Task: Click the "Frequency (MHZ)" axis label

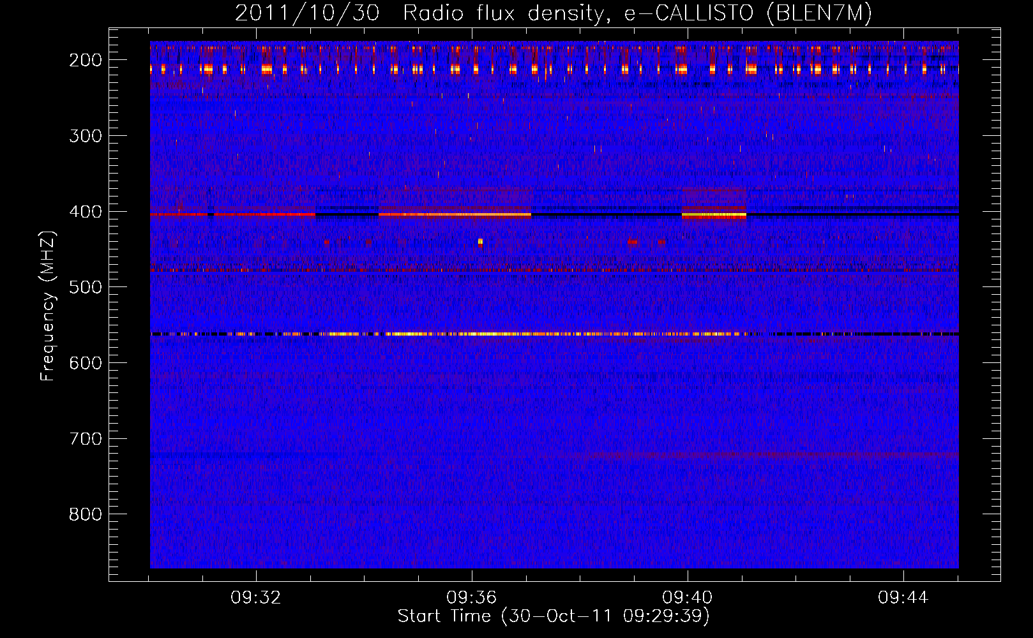Action: 48,306
